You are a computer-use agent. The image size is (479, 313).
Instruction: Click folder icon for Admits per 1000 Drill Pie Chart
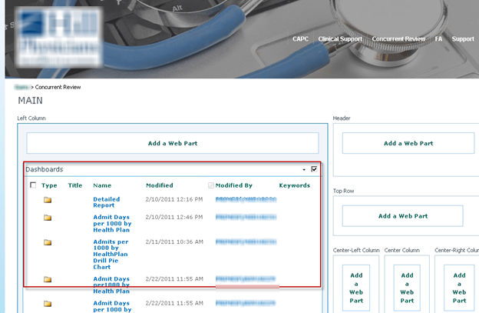[x=48, y=241]
